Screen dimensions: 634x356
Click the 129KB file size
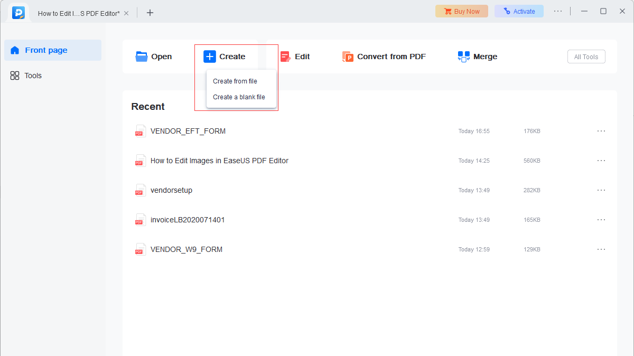pos(532,249)
